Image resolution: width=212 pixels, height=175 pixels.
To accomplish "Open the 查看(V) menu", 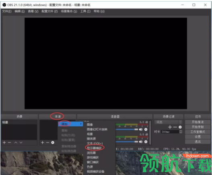I will [33, 11].
